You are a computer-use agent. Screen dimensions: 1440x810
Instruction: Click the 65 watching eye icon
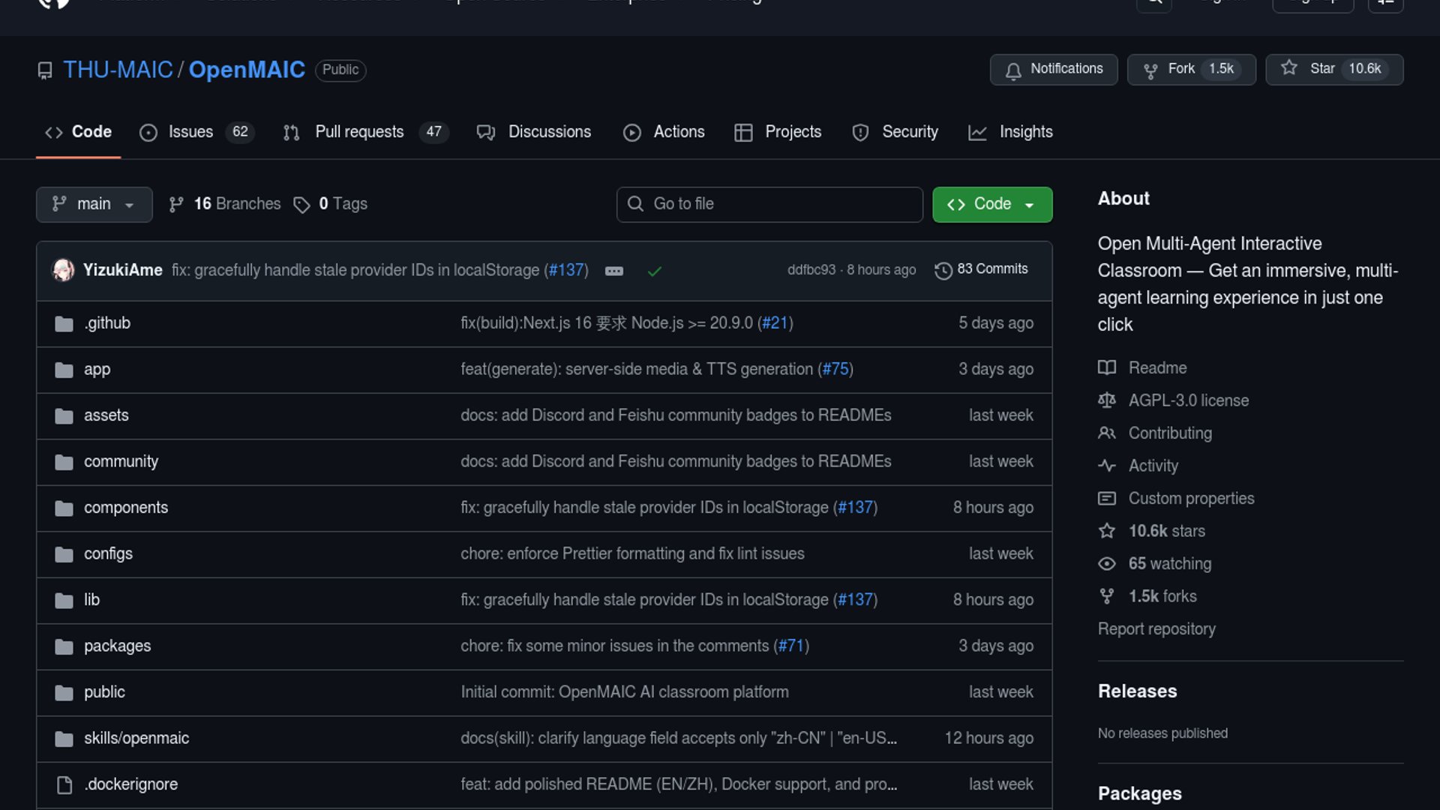pos(1107,564)
